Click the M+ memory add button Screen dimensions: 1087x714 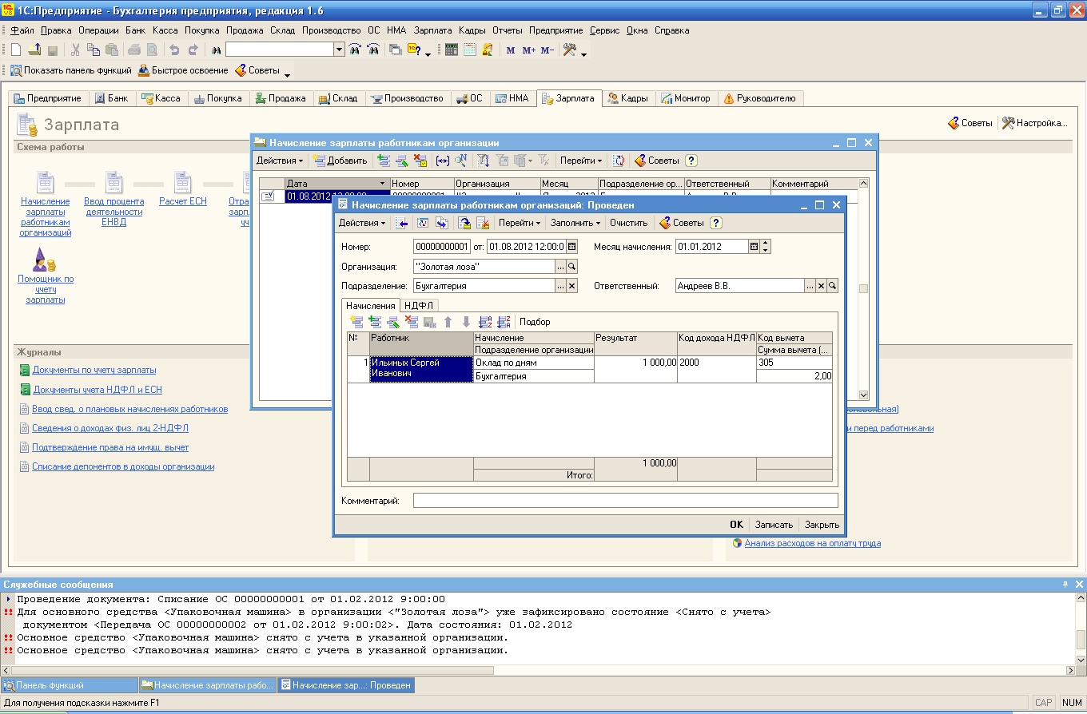[x=529, y=50]
